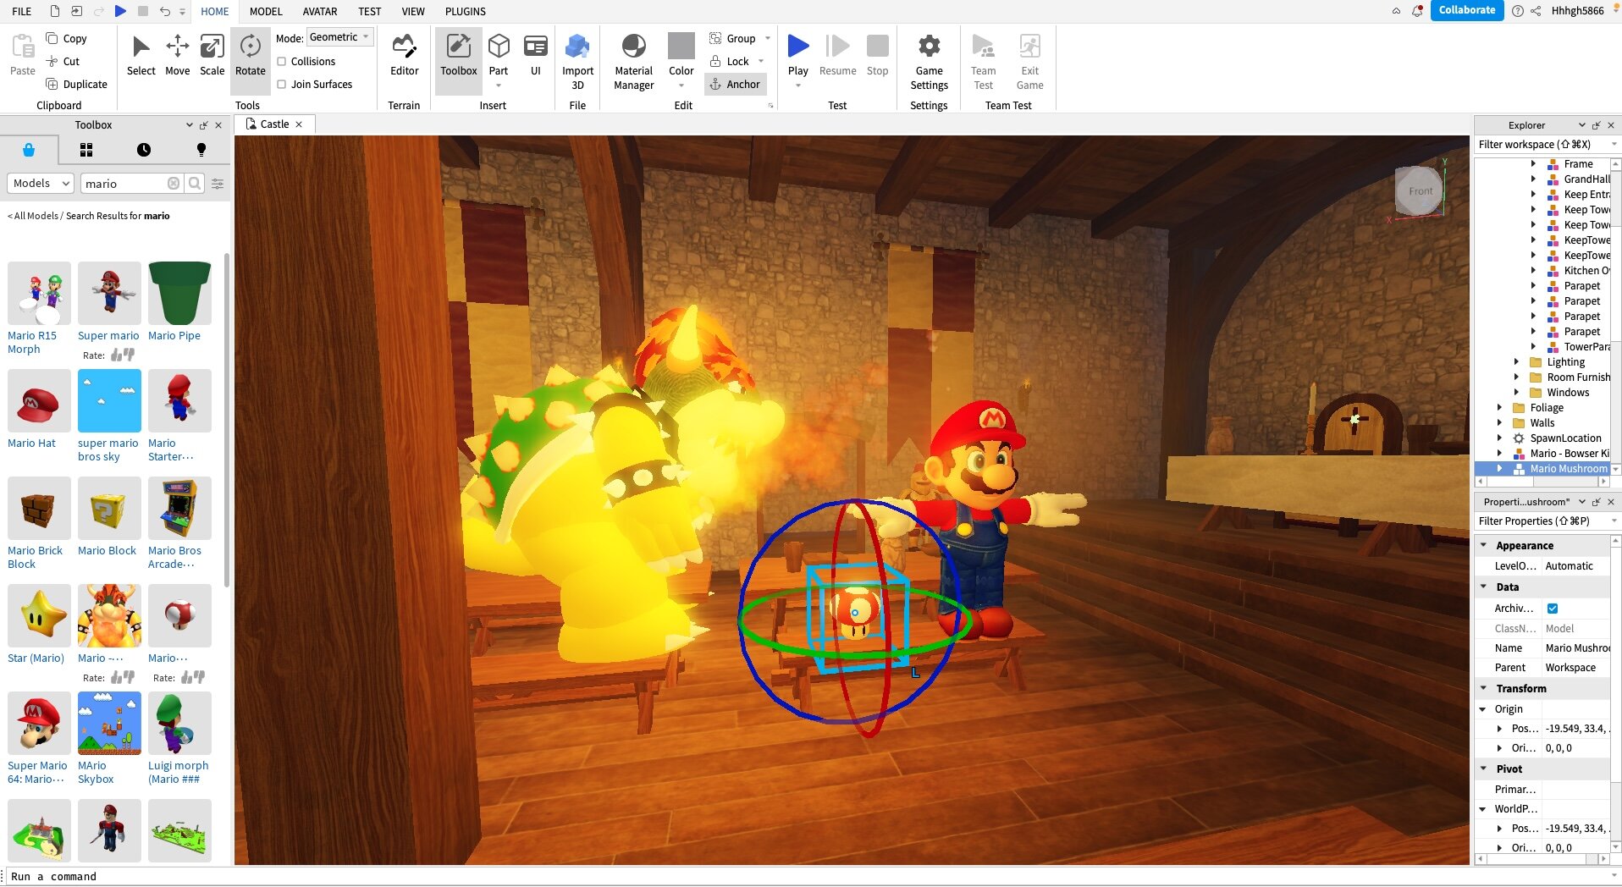Click the help question mark icon

pyautogui.click(x=1518, y=11)
